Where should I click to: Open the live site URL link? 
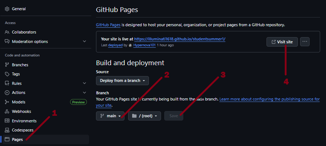point(180,39)
